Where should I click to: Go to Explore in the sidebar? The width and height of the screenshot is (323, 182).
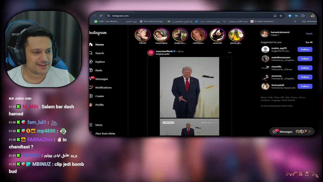(97, 62)
